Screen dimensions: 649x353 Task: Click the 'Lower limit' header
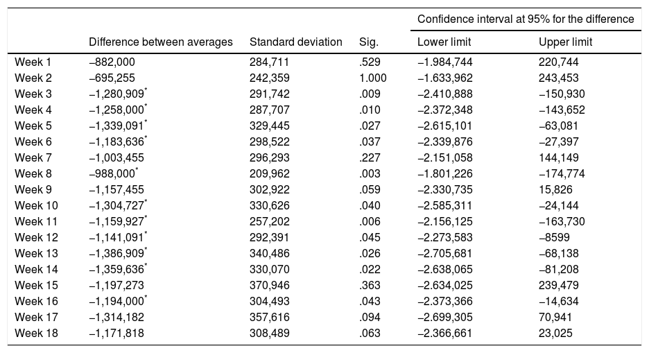pos(442,42)
